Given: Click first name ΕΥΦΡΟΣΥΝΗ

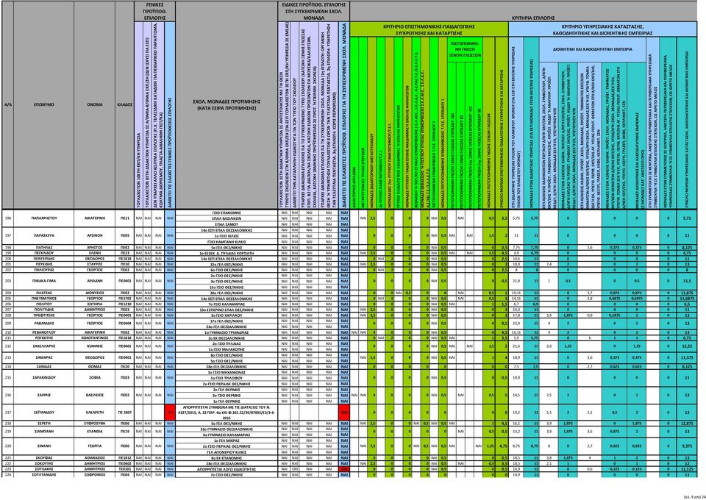Looking at the screenshot, I should coord(95,424).
